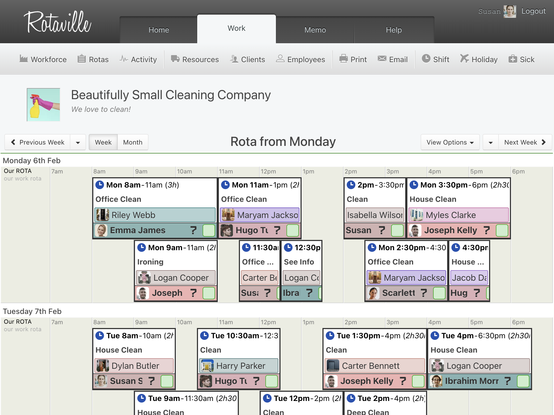The width and height of the screenshot is (554, 415).
Task: Click the Email envelope icon
Action: (382, 59)
